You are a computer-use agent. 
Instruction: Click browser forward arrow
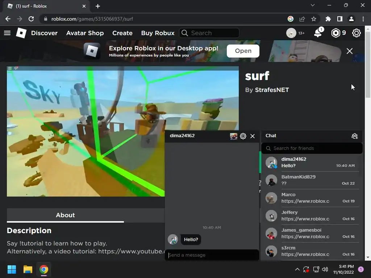click(x=20, y=19)
